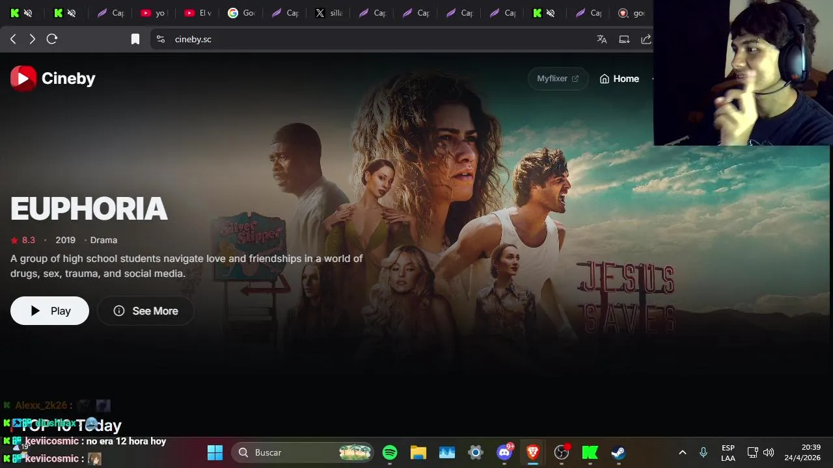Open site settings icon in address bar
Screen dimensions: 833x468
[x=161, y=39]
